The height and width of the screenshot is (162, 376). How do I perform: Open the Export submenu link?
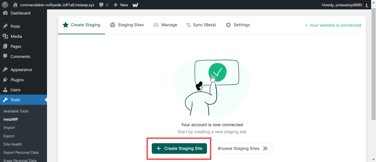tap(9, 136)
